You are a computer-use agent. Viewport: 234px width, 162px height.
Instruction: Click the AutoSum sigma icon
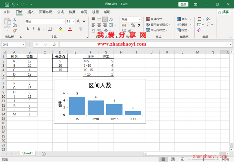click(199, 19)
